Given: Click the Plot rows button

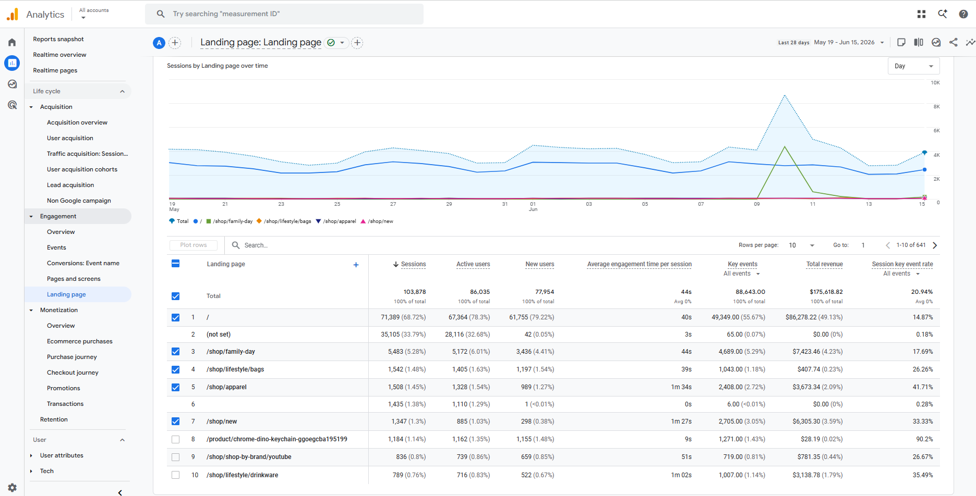Looking at the screenshot, I should point(194,245).
